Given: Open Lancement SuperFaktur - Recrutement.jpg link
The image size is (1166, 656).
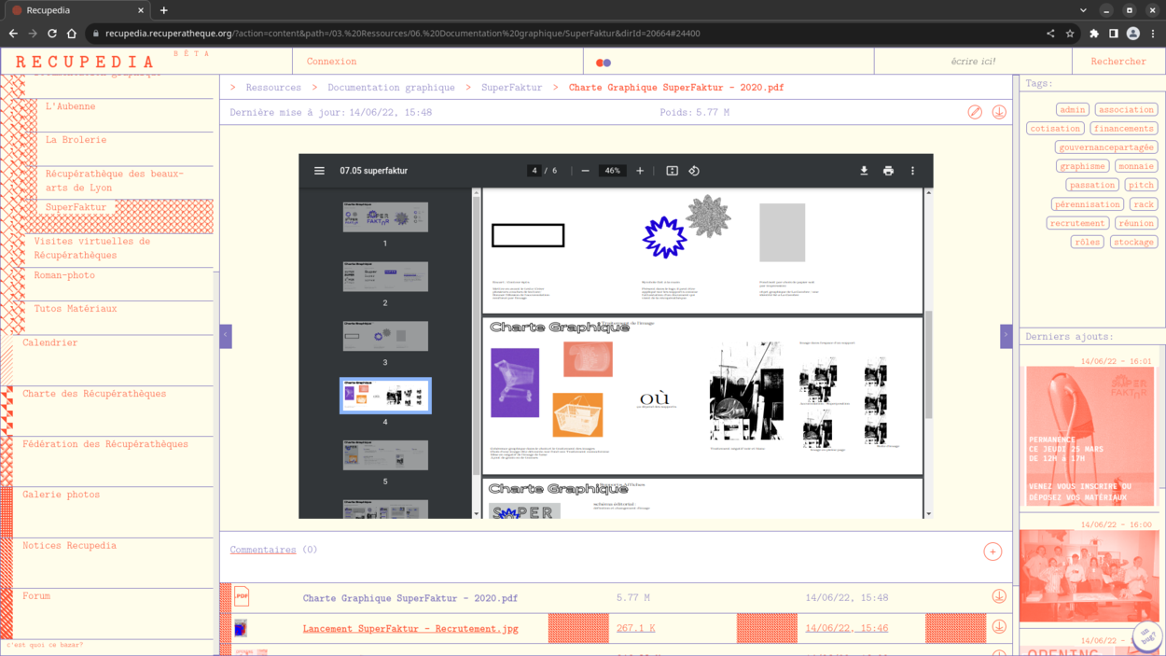Looking at the screenshot, I should click(x=410, y=629).
